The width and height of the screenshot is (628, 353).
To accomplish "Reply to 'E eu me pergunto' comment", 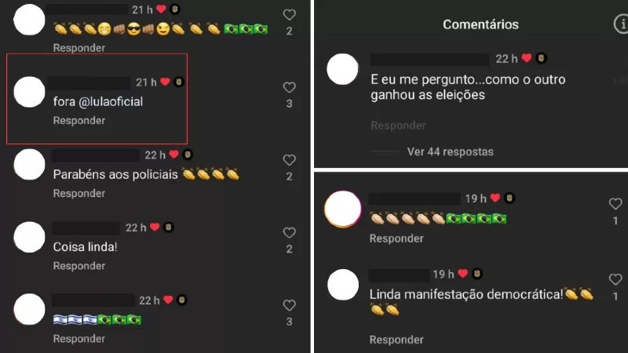I will pos(398,126).
